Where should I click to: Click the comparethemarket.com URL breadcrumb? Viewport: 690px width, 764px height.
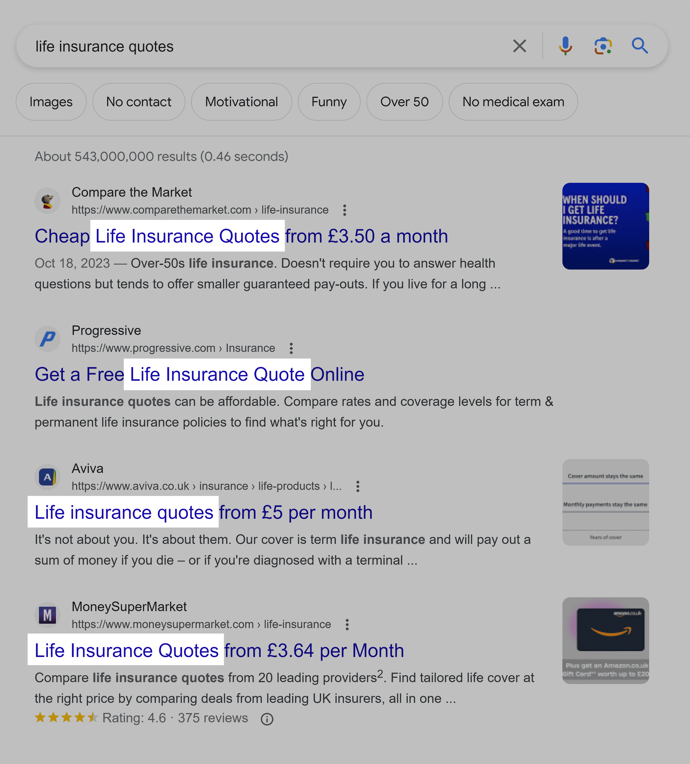pyautogui.click(x=200, y=210)
